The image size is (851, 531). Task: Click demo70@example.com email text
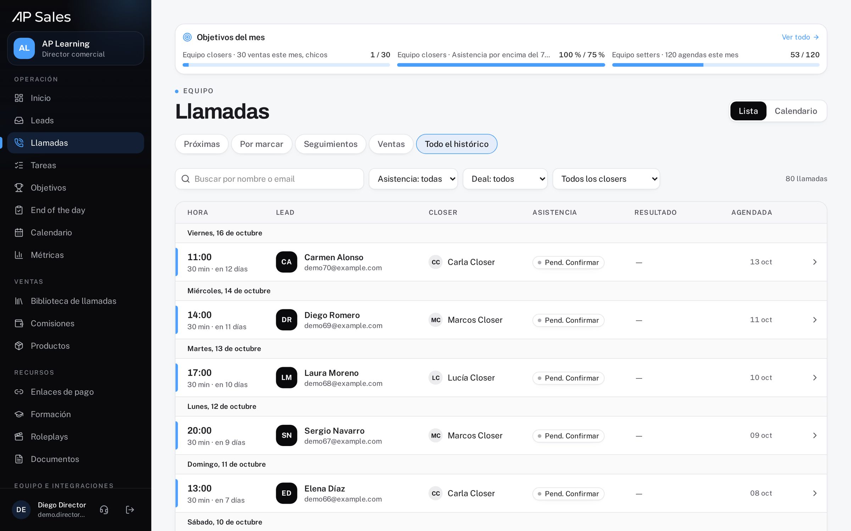(x=343, y=268)
